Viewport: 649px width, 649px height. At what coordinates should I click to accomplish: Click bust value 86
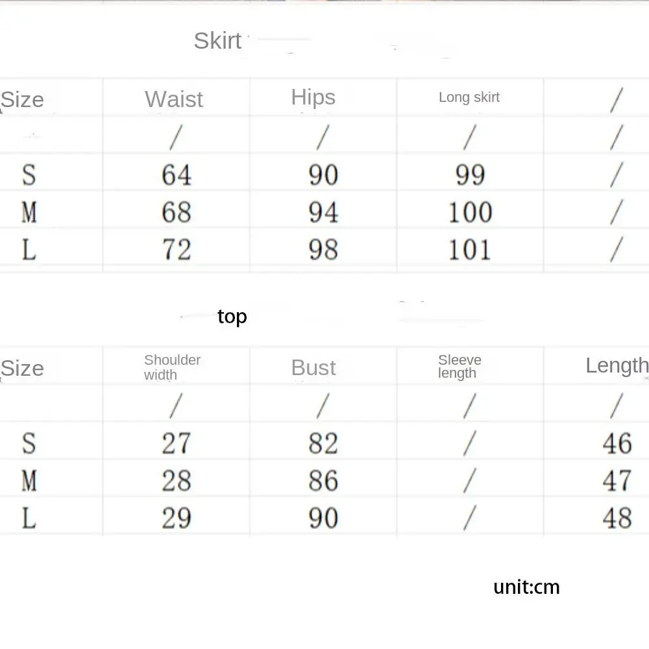323,480
